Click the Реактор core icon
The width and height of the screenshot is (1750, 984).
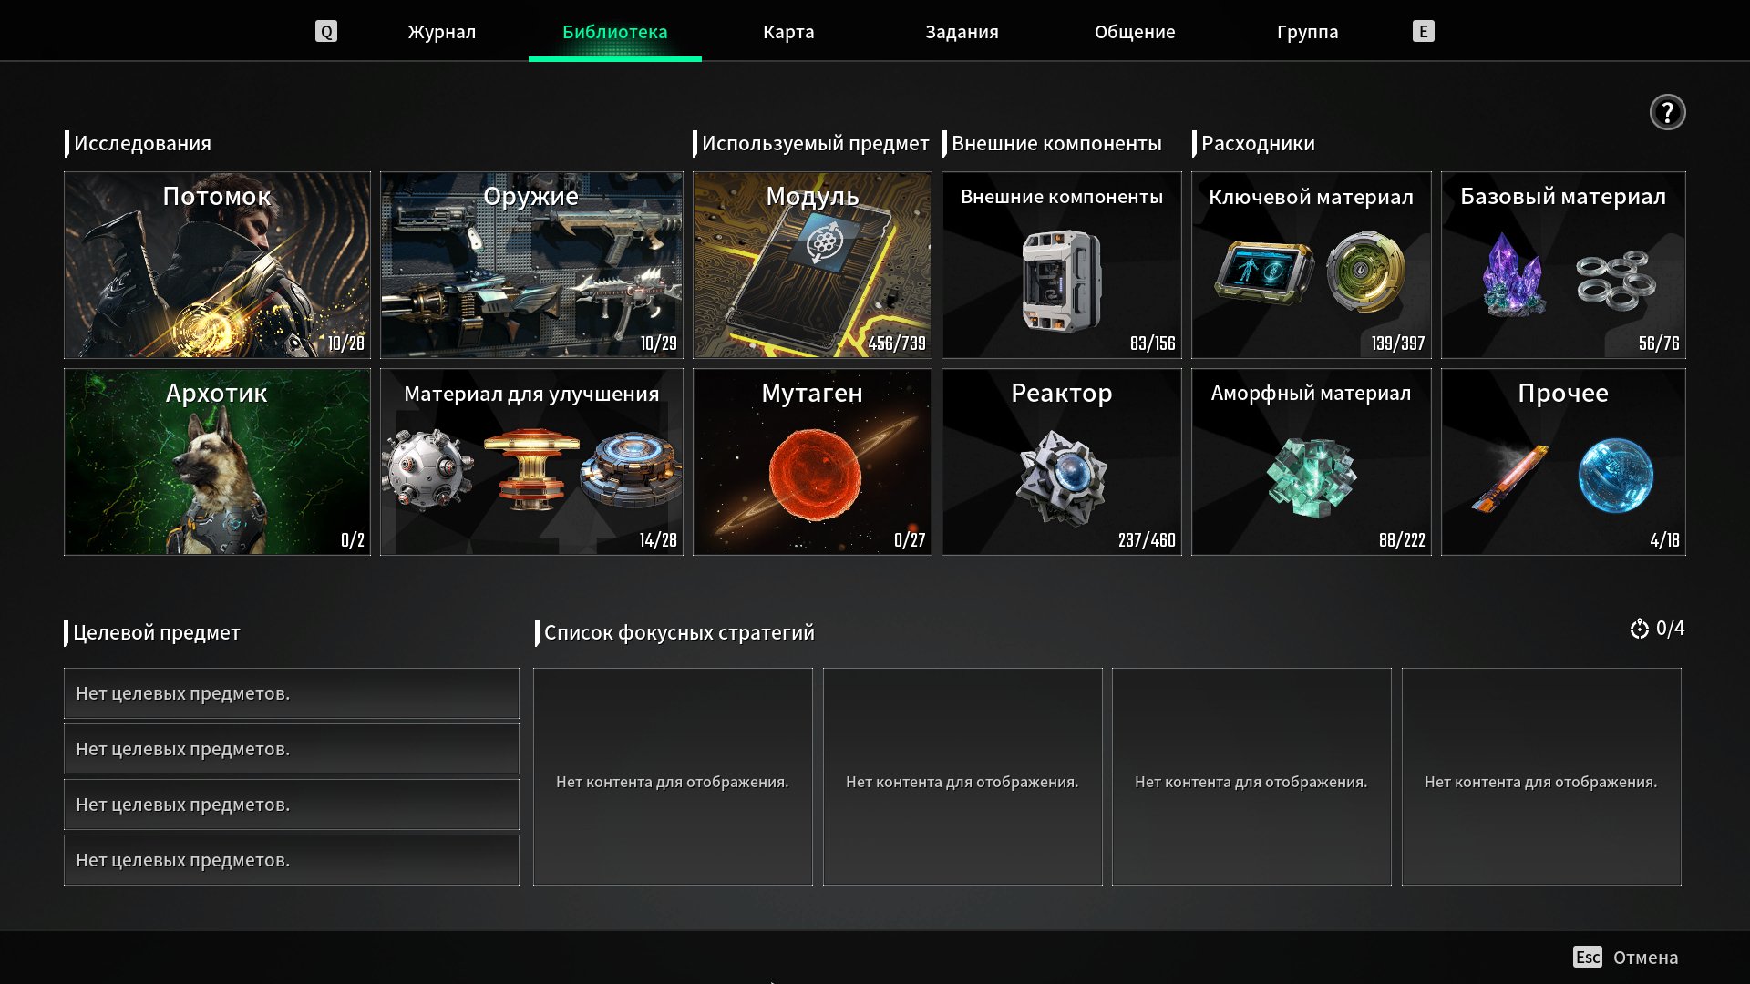click(1061, 477)
